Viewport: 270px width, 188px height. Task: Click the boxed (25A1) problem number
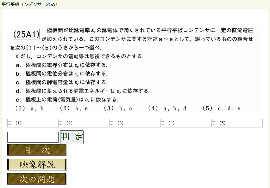tap(26, 34)
